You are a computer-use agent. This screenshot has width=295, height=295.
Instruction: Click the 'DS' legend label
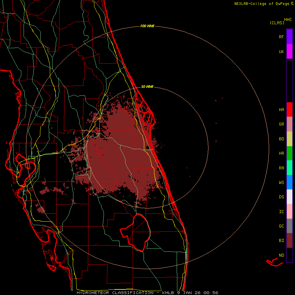[x=281, y=197]
